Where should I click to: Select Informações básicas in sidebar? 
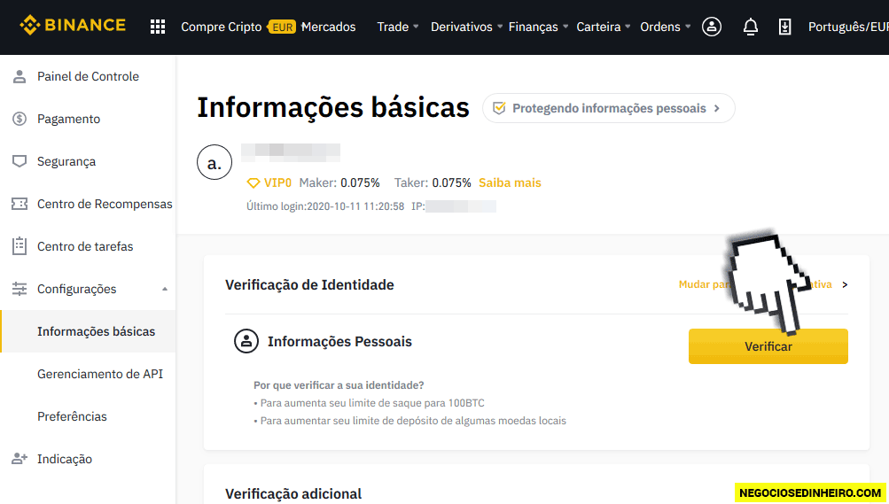pos(88,331)
